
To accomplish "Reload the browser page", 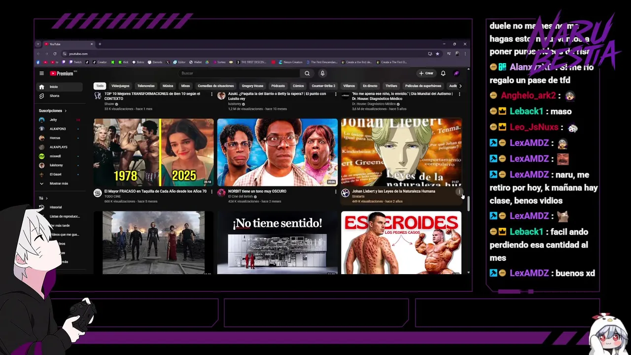I will click(x=55, y=54).
